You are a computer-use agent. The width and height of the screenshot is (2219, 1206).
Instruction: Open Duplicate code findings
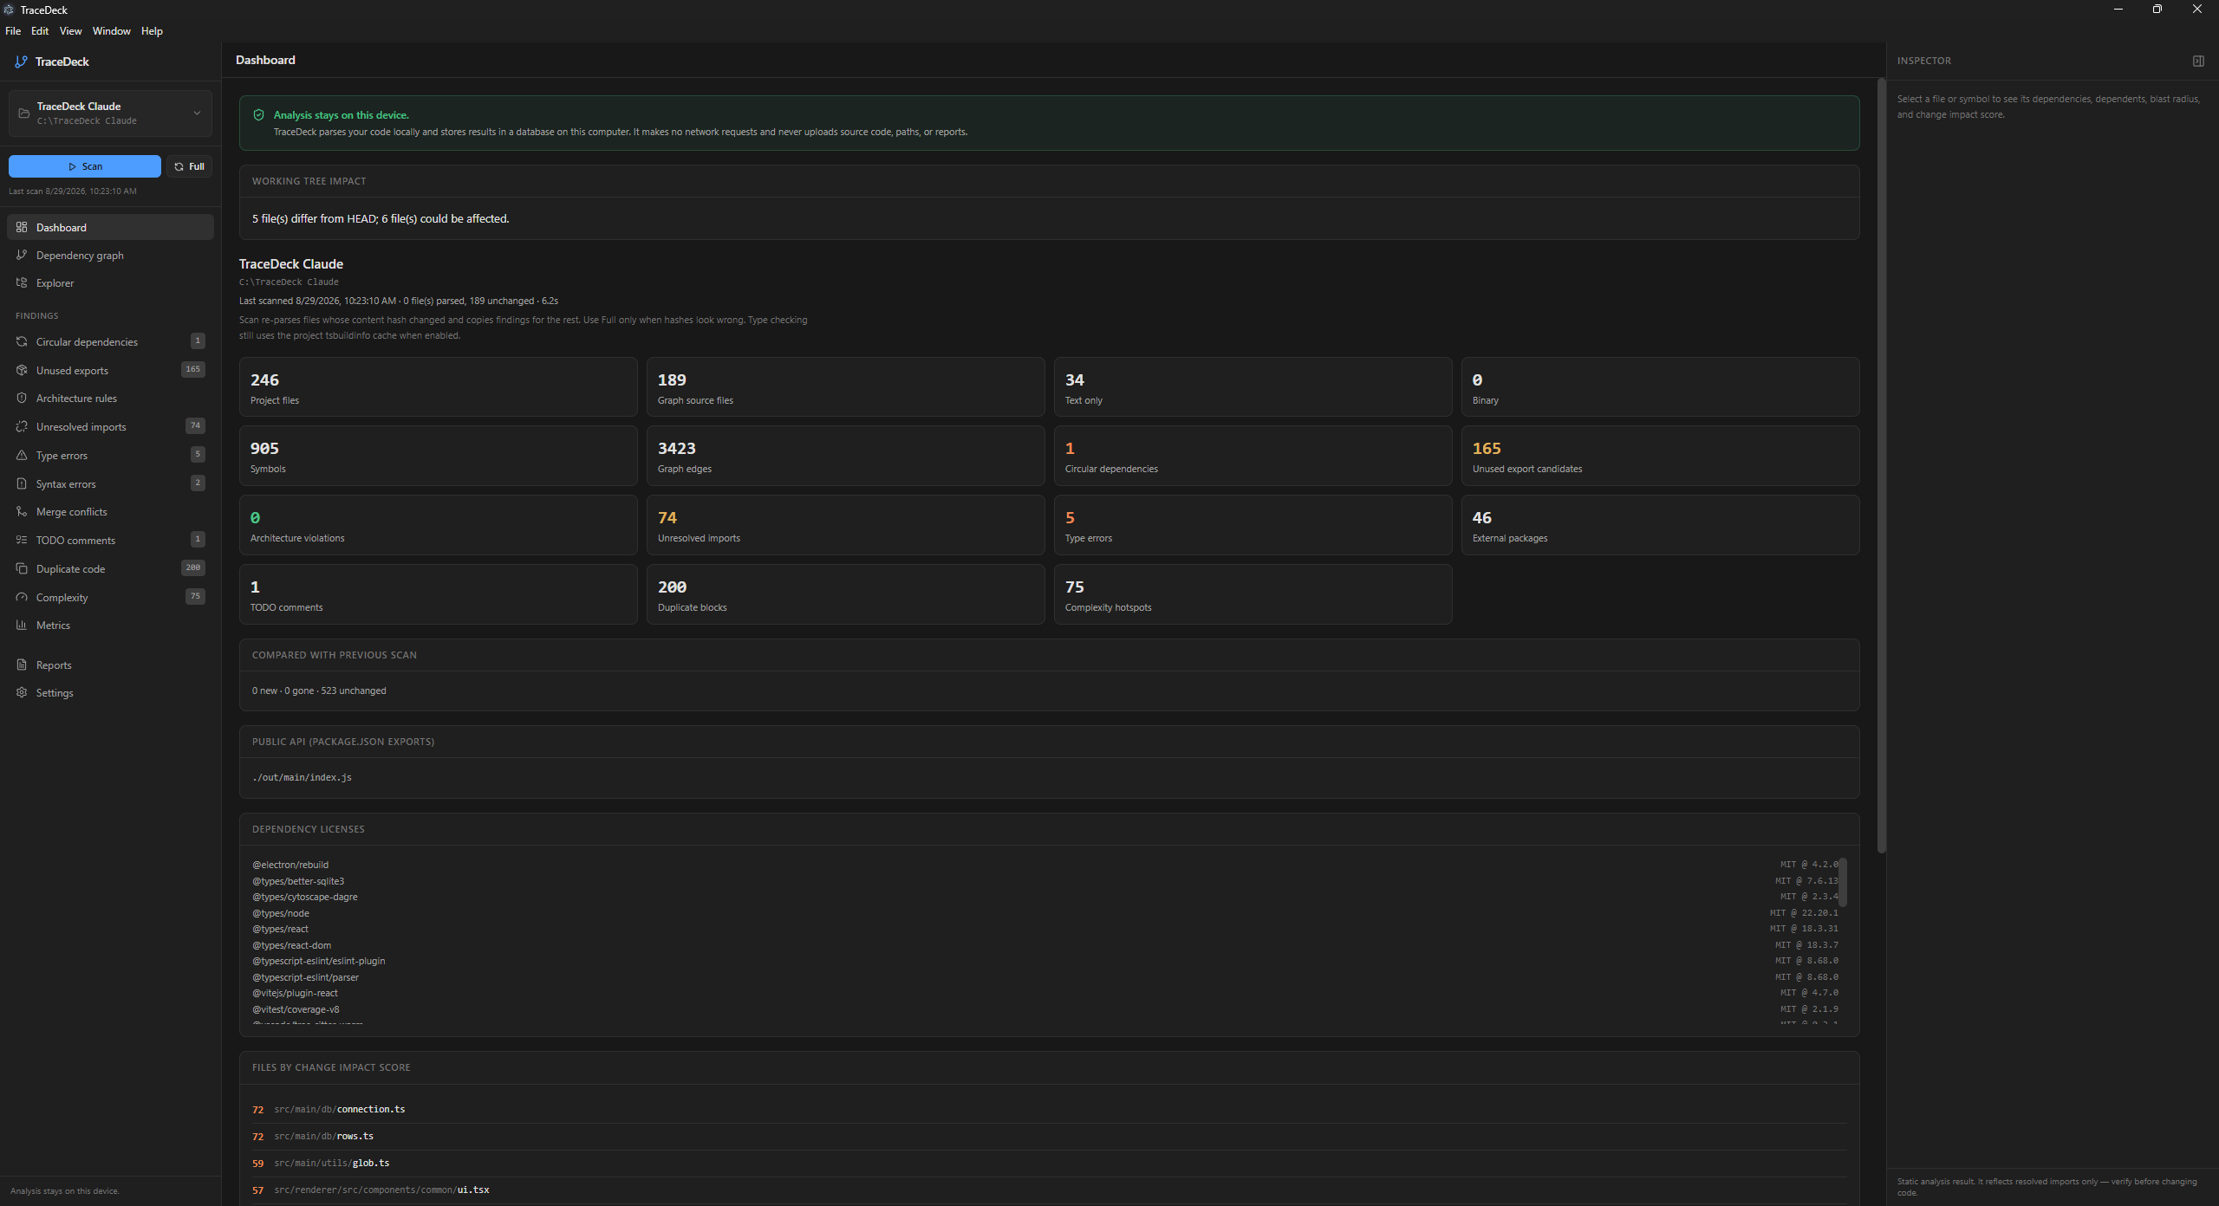pyautogui.click(x=110, y=568)
